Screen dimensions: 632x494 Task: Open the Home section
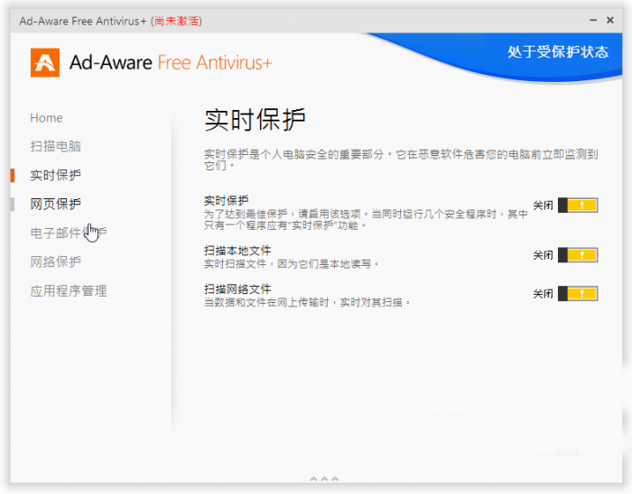[x=47, y=118]
